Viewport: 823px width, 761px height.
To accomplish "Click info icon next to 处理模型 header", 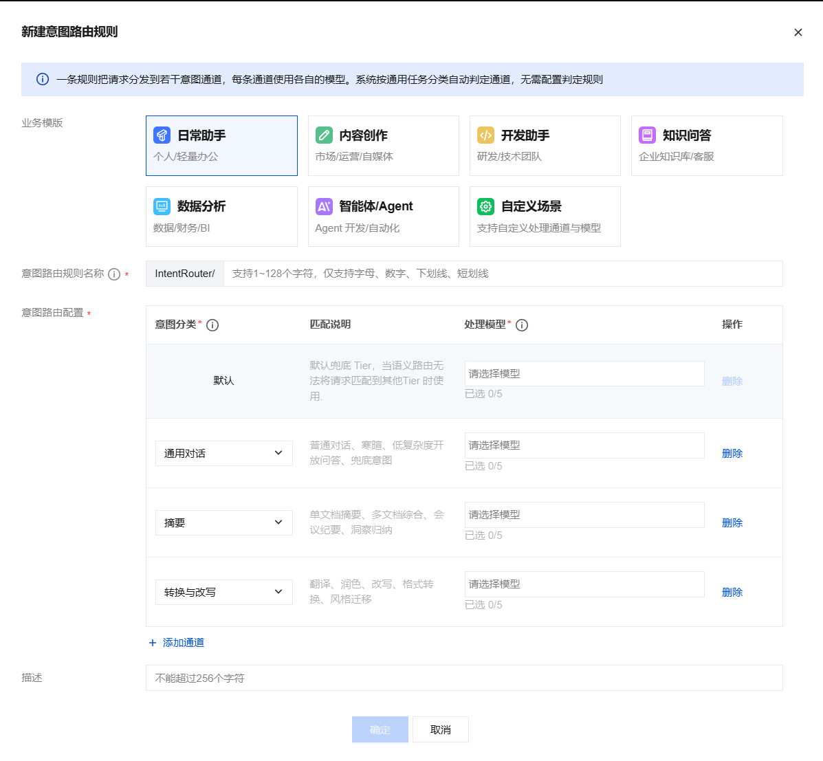I will coord(522,325).
